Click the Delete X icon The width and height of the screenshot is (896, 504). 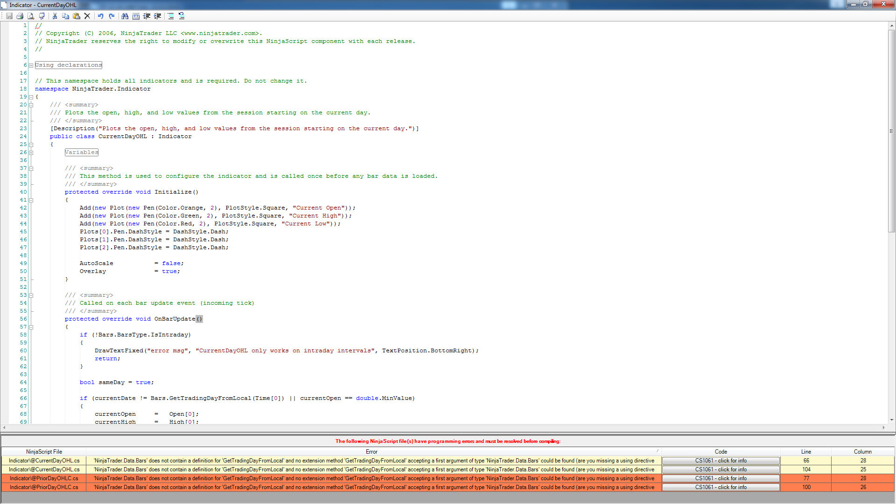point(87,16)
